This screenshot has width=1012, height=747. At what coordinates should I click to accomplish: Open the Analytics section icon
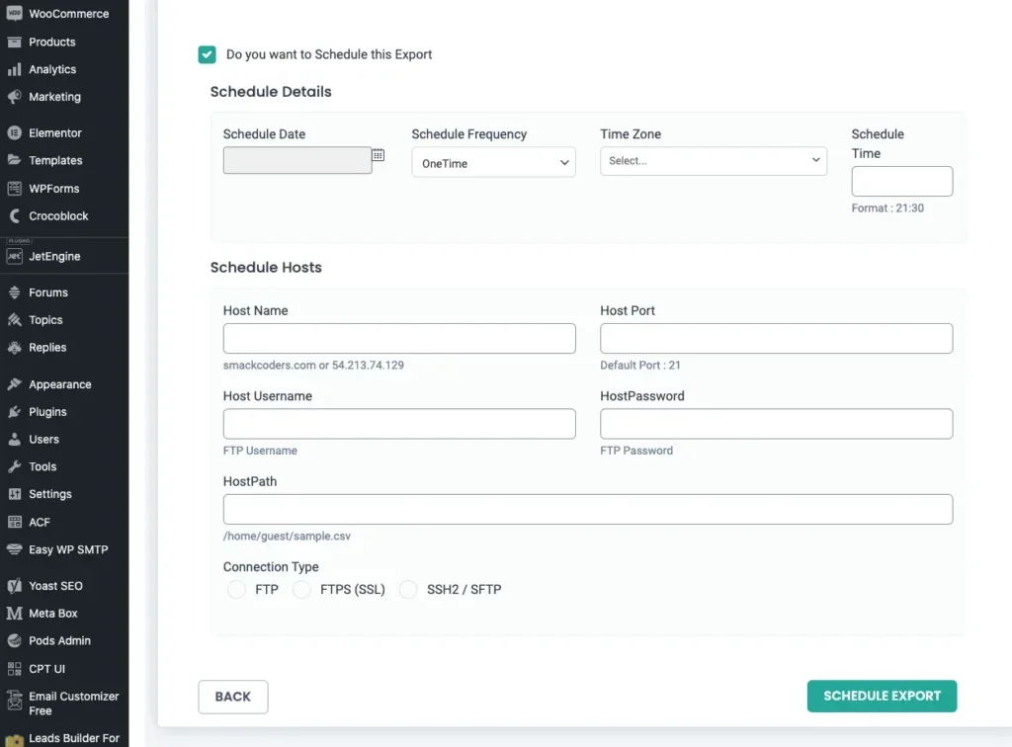tap(17, 69)
